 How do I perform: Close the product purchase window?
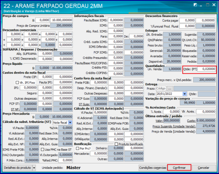point(214,5)
